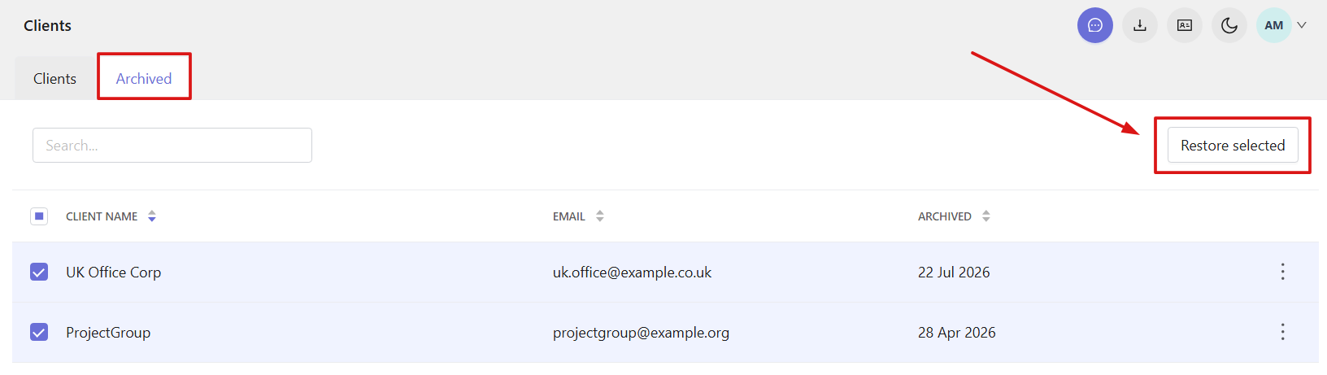This screenshot has width=1327, height=375.
Task: Click the AM user avatar
Action: tap(1274, 25)
